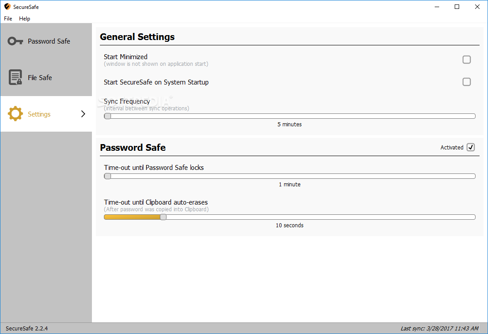Click the 'Start Minimized' label text

pyautogui.click(x=126, y=57)
